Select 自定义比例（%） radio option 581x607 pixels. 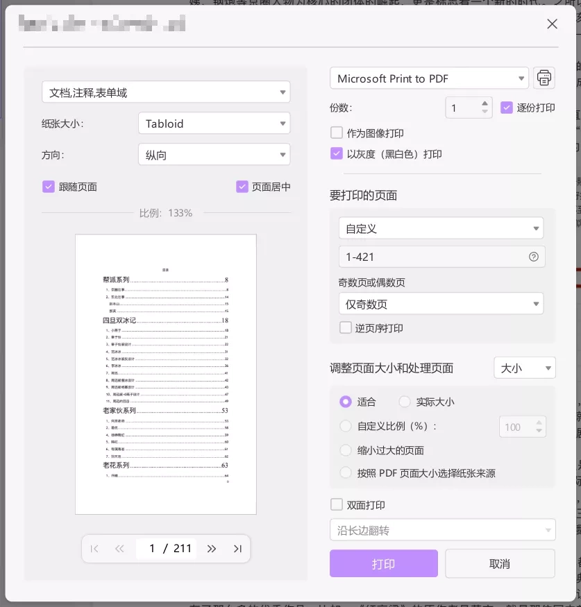click(346, 426)
